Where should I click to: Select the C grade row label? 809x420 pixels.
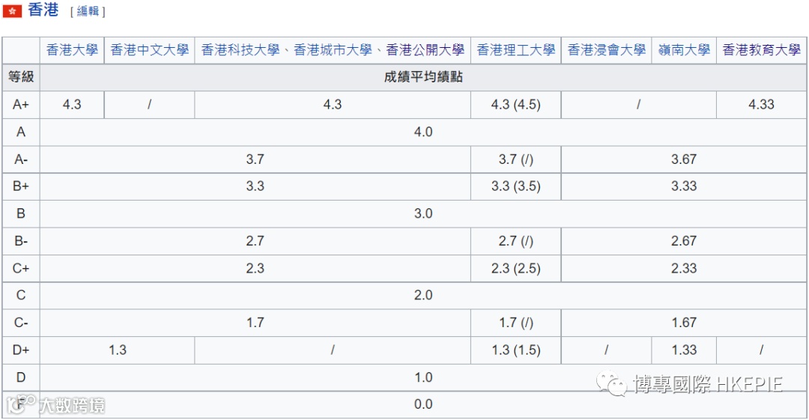[x=21, y=295]
